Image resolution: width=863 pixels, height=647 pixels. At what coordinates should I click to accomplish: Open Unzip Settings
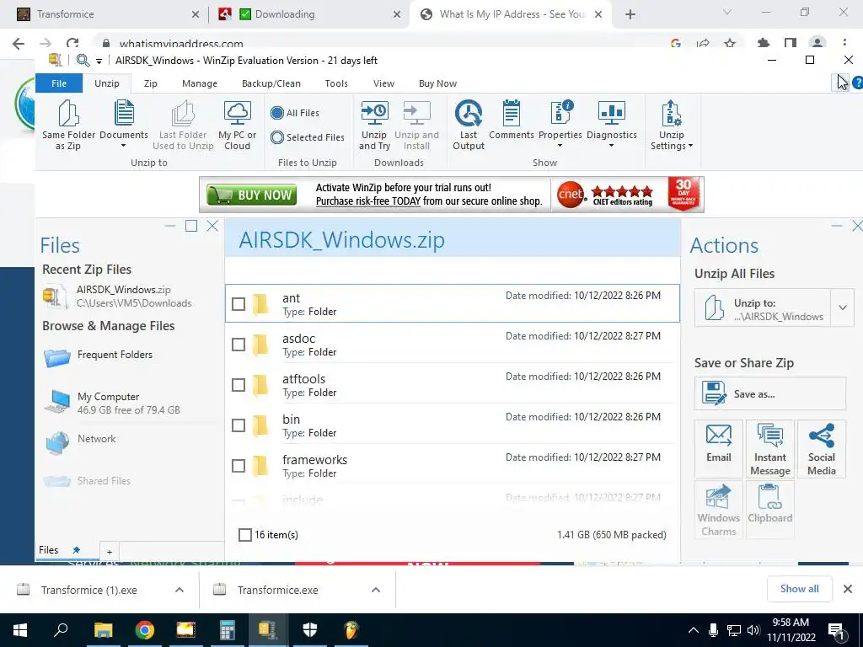[672, 126]
